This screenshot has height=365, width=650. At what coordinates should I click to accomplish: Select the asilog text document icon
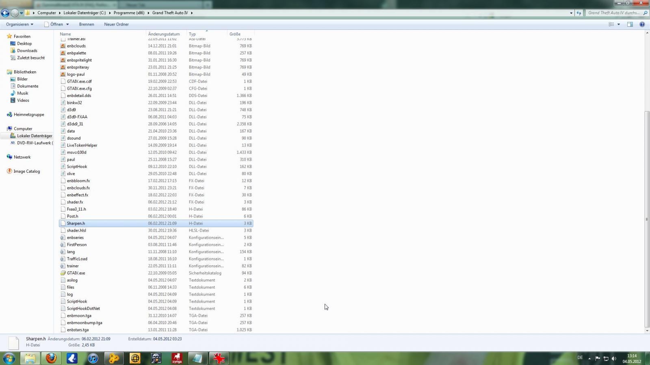[x=63, y=280]
